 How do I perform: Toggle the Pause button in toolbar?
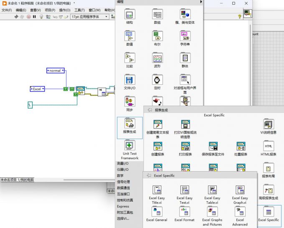(x=34, y=17)
